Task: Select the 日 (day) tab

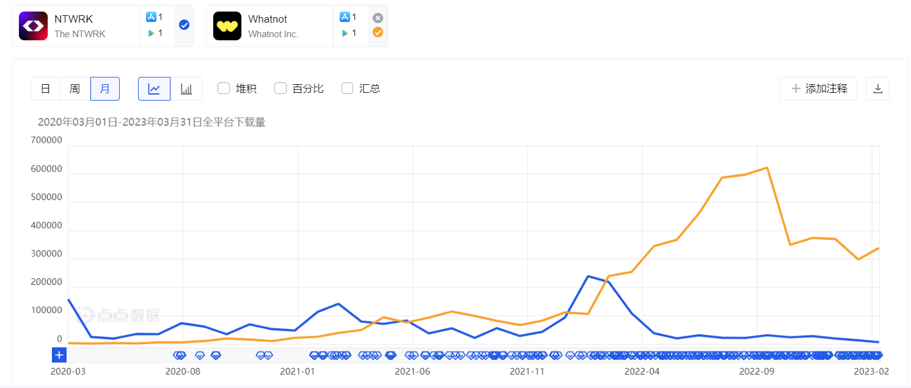Action: click(45, 88)
